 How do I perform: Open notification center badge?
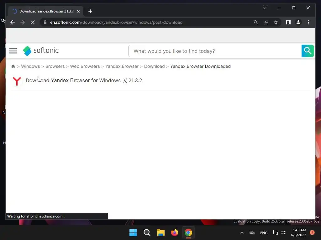312,232
